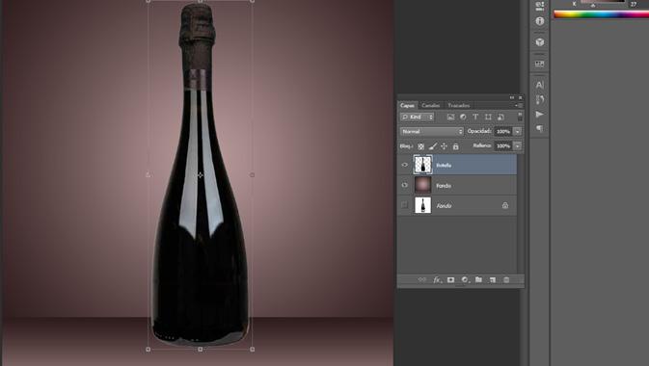
Task: Select the Botella layer name
Action: coord(444,165)
